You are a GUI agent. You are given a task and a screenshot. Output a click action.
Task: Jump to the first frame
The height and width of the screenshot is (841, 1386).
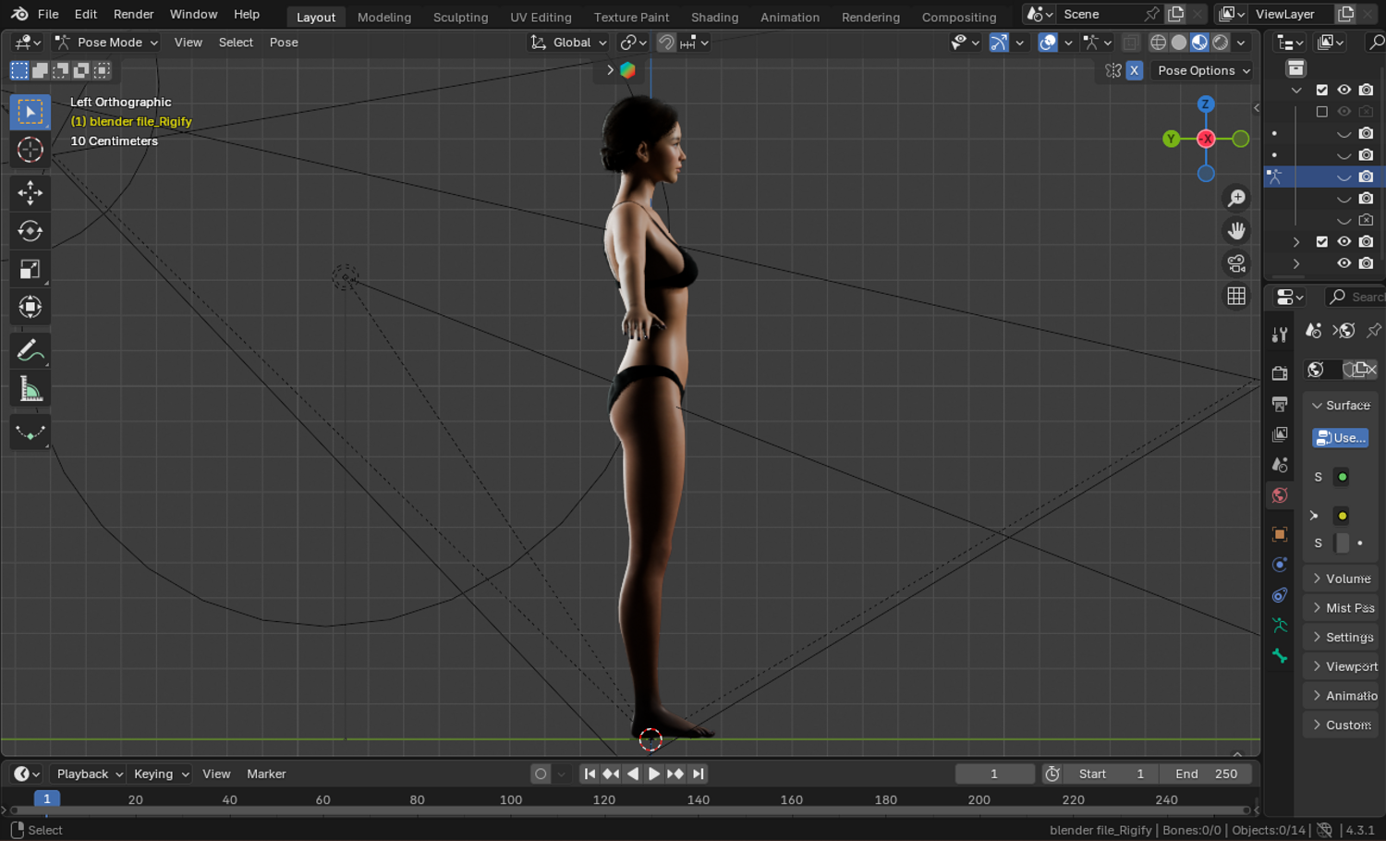click(590, 774)
